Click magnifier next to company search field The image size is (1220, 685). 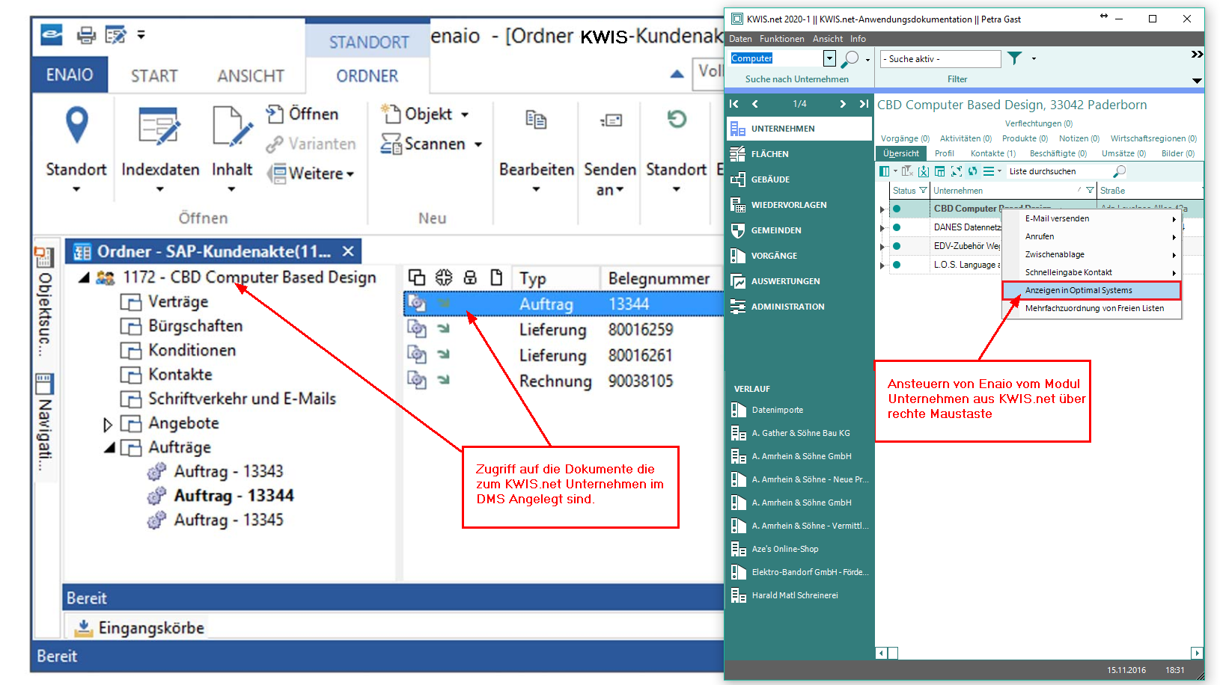(x=850, y=58)
